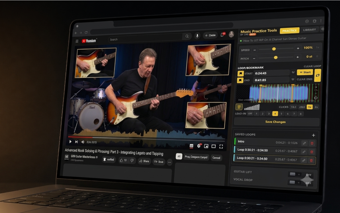Switch to the miniplayer
This screenshot has width=340, height=213.
(x=206, y=146)
